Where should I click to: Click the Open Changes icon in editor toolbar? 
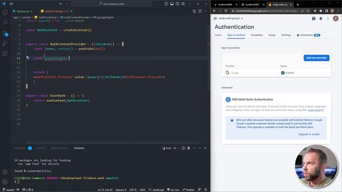tap(195, 11)
